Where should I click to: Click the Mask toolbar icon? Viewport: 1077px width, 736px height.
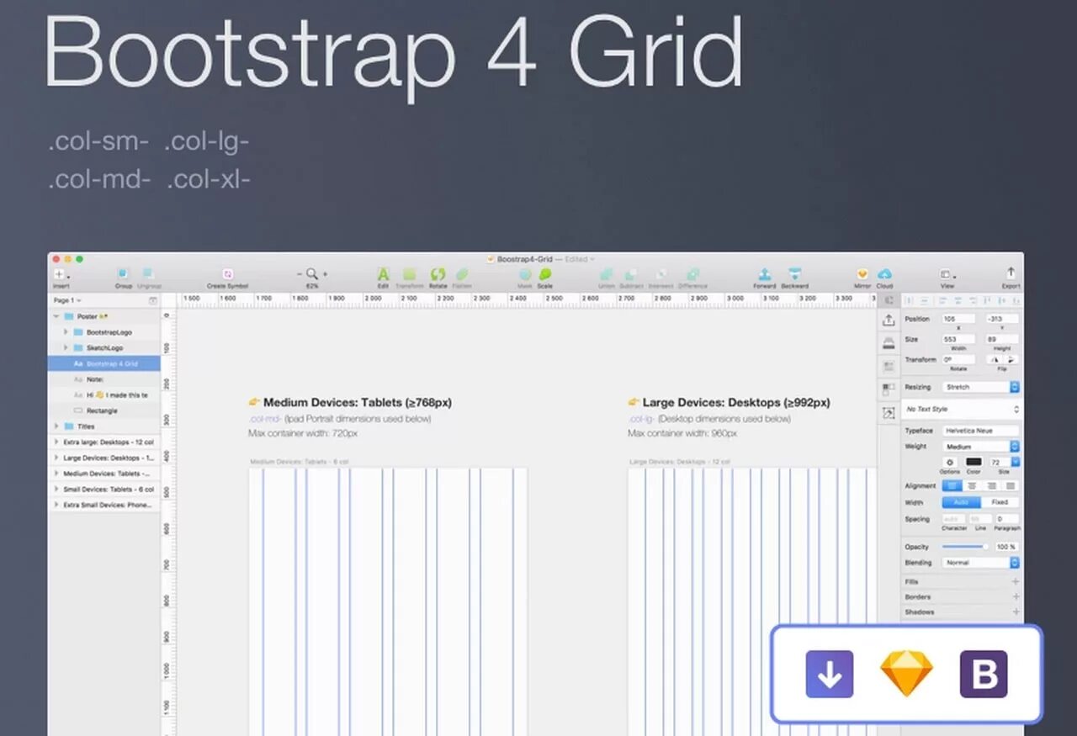tap(525, 274)
